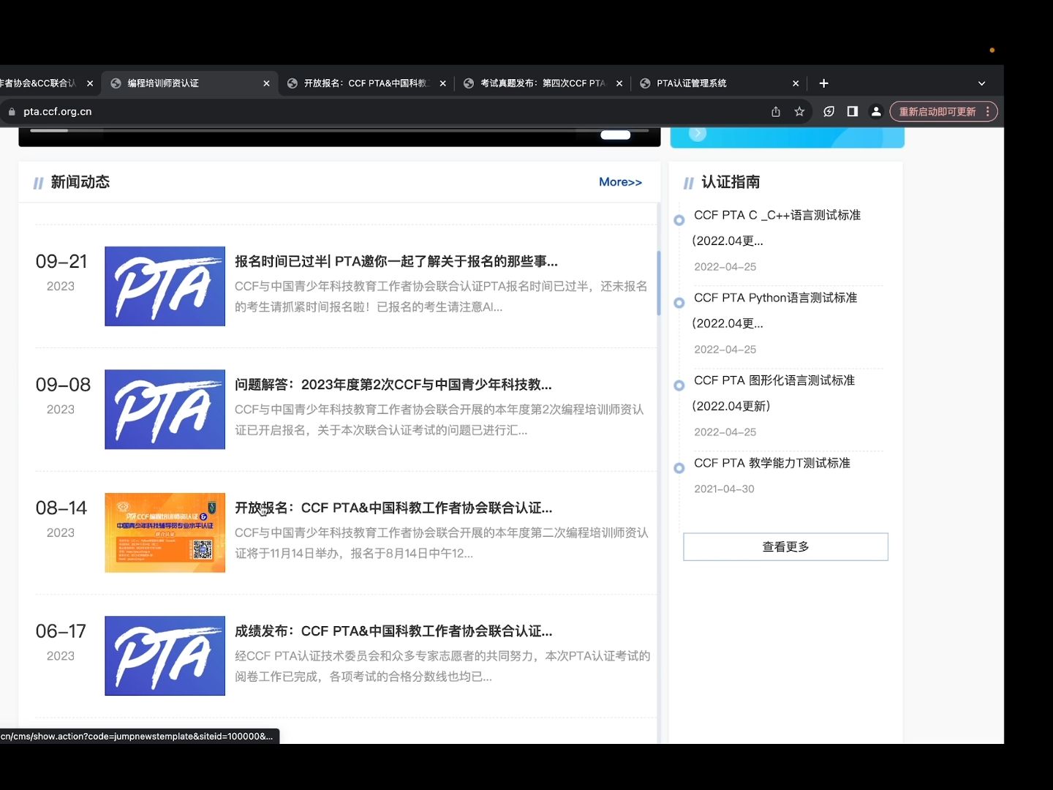Close the 开放报名 CCF PTA tab
1053x790 pixels.
point(442,83)
